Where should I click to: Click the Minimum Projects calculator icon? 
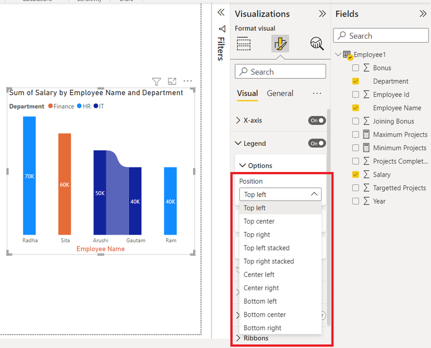coord(366,147)
